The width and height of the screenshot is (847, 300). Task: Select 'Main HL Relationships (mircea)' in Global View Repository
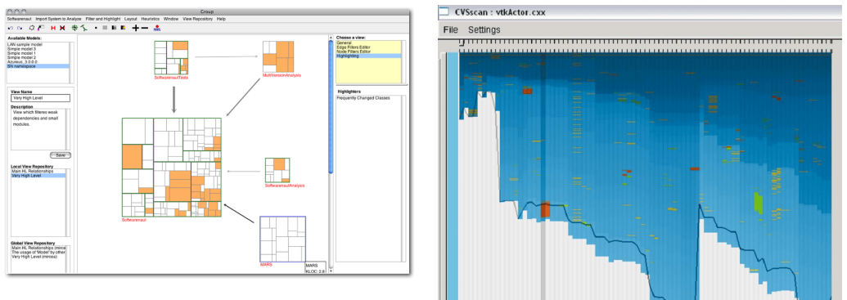click(38, 248)
